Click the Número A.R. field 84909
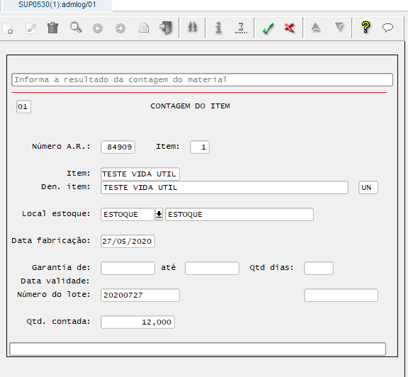This screenshot has height=377, width=408. pyautogui.click(x=118, y=147)
